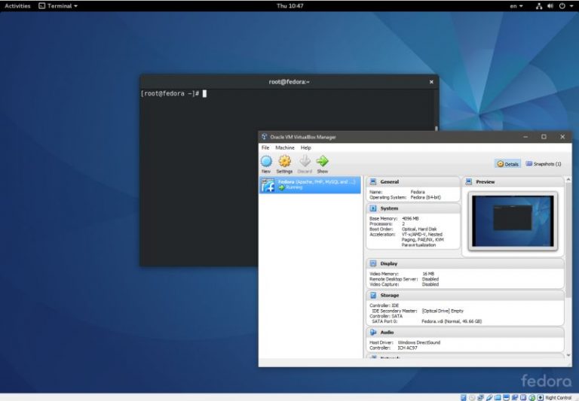Open the Machine menu
Screen dimensions: 579x401
285,147
